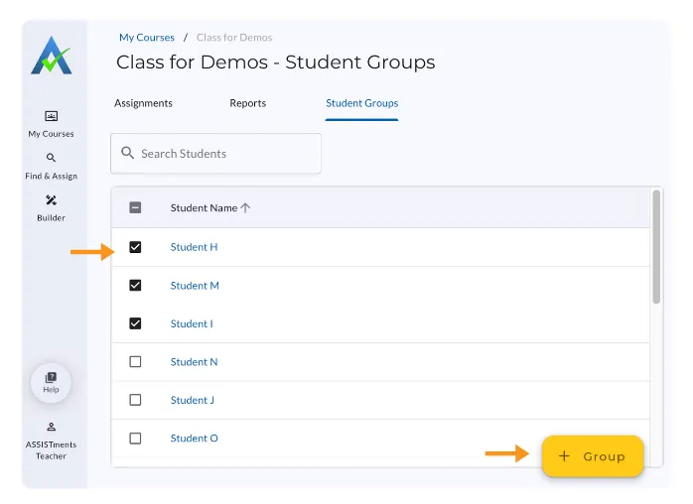The image size is (693, 504).
Task: Sort by Student Name arrow icon
Action: [246, 207]
